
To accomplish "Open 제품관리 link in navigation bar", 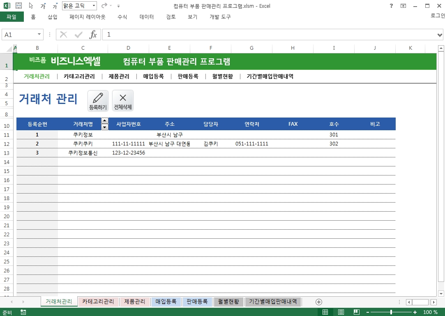I will 119,76.
